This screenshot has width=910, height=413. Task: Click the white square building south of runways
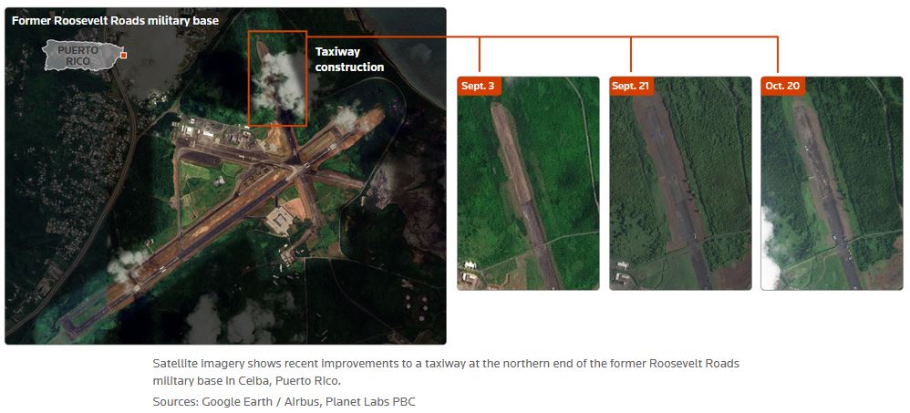pos(280,219)
